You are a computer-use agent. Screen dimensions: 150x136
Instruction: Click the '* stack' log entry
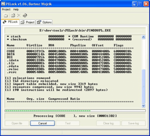click(14, 36)
